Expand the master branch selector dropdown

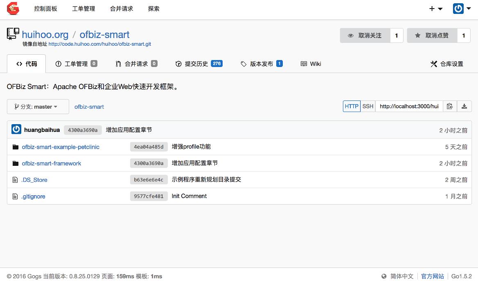pos(38,107)
